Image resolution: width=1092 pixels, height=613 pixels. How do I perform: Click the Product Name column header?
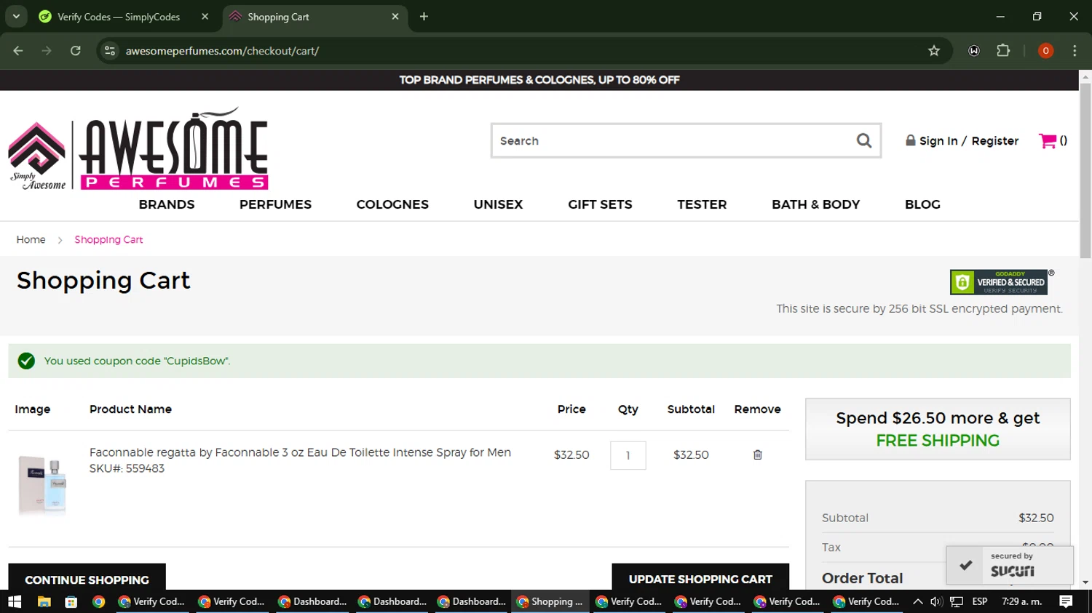(130, 409)
